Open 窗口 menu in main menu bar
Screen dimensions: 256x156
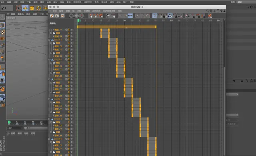tap(125, 2)
